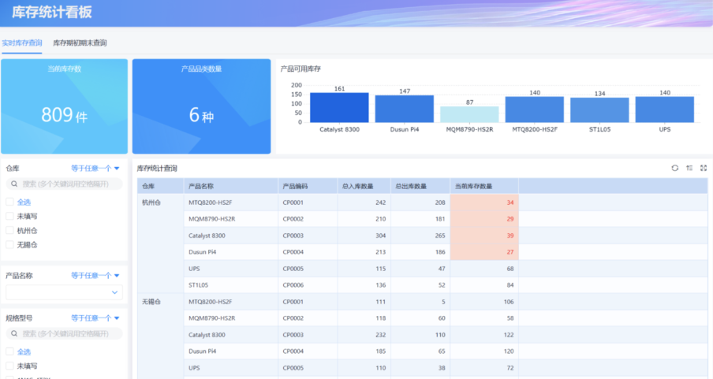
Task: Click the 库存统计看板 dashboard title
Action: (52, 13)
